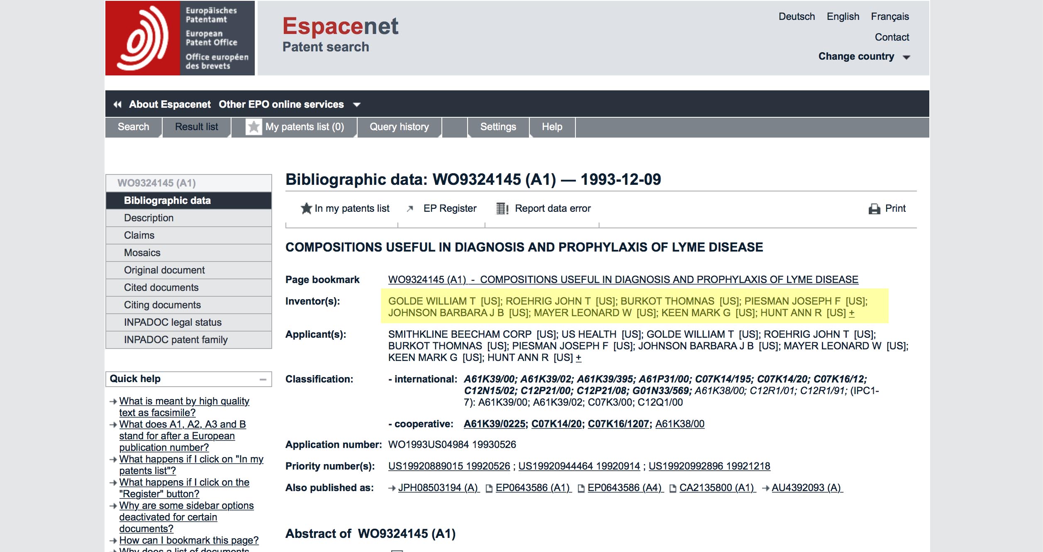Image resolution: width=1043 pixels, height=552 pixels.
Task: Click the Report data error icon
Action: click(x=501, y=208)
